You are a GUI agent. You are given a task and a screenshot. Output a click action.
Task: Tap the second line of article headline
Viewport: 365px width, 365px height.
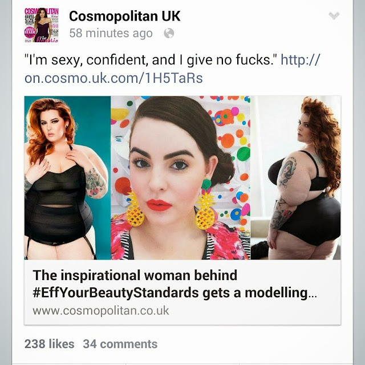point(175,293)
